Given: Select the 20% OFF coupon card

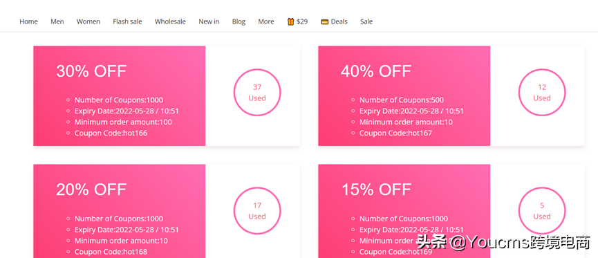Looking at the screenshot, I should pos(167,211).
